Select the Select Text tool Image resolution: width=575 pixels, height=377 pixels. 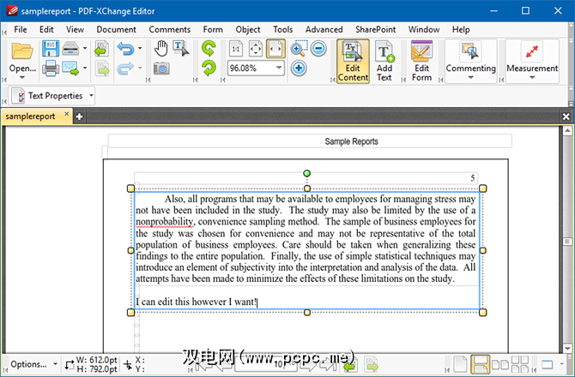tap(180, 48)
